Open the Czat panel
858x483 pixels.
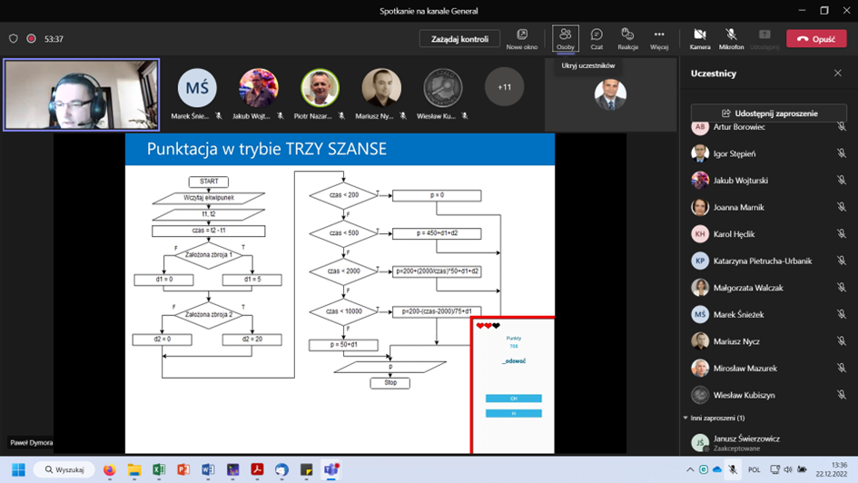click(x=597, y=38)
